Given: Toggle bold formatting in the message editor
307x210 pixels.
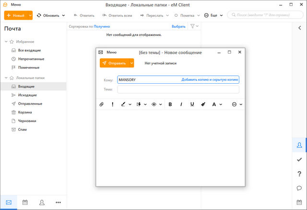Looking at the screenshot, I should (170, 104).
